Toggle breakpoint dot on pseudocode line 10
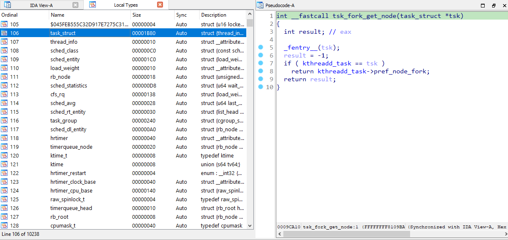This screenshot has width=508, height=240. 260,87
